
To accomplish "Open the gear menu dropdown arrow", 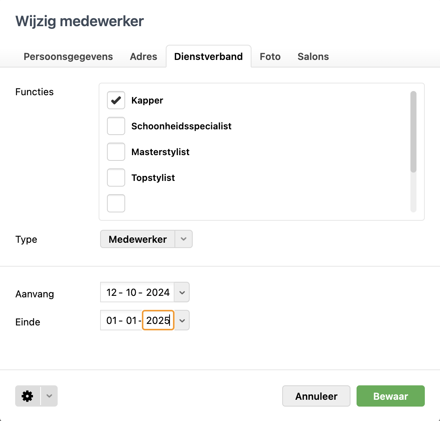I will 49,396.
